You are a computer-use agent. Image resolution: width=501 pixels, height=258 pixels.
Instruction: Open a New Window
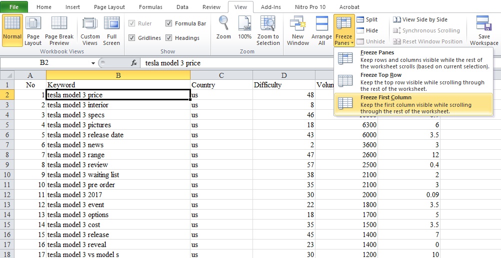point(298,31)
